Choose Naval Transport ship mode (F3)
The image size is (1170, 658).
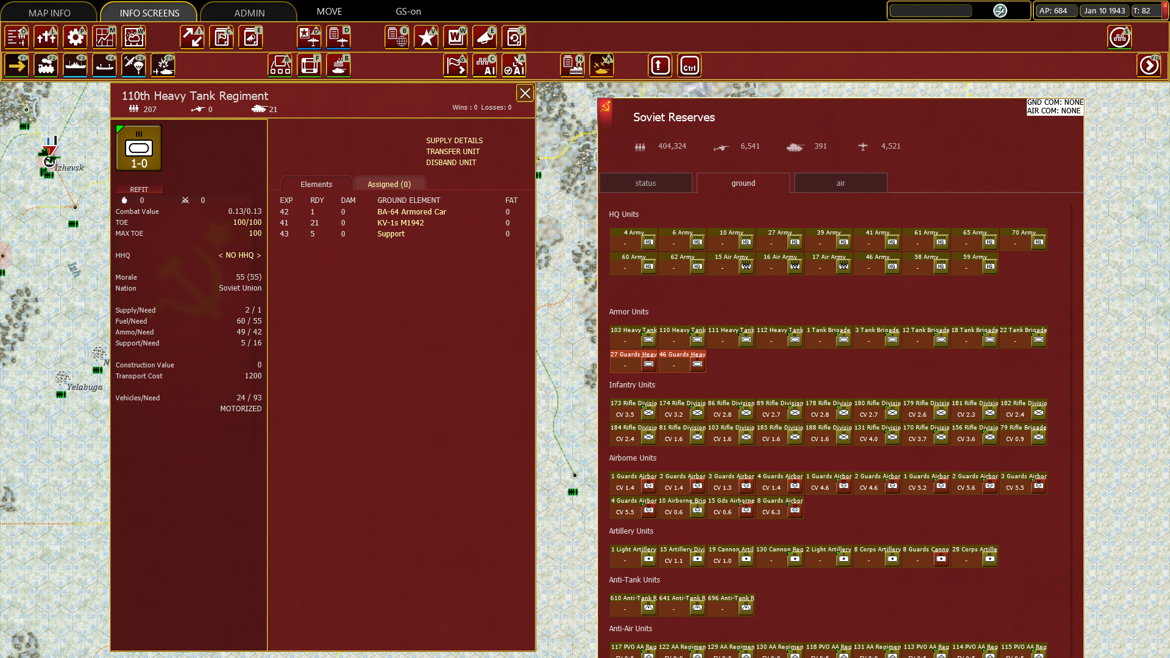tap(76, 66)
